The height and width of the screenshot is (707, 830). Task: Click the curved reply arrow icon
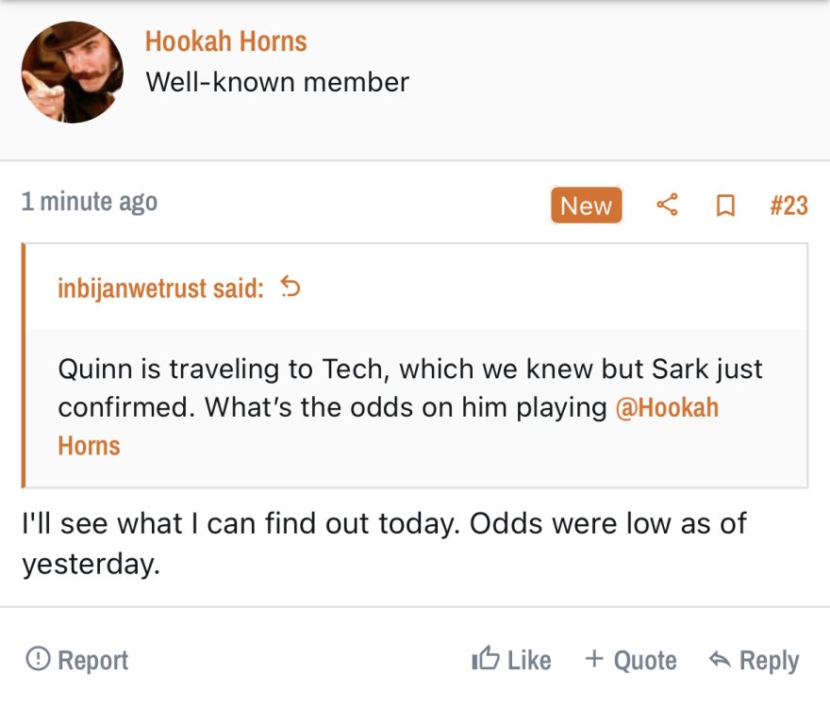720,660
